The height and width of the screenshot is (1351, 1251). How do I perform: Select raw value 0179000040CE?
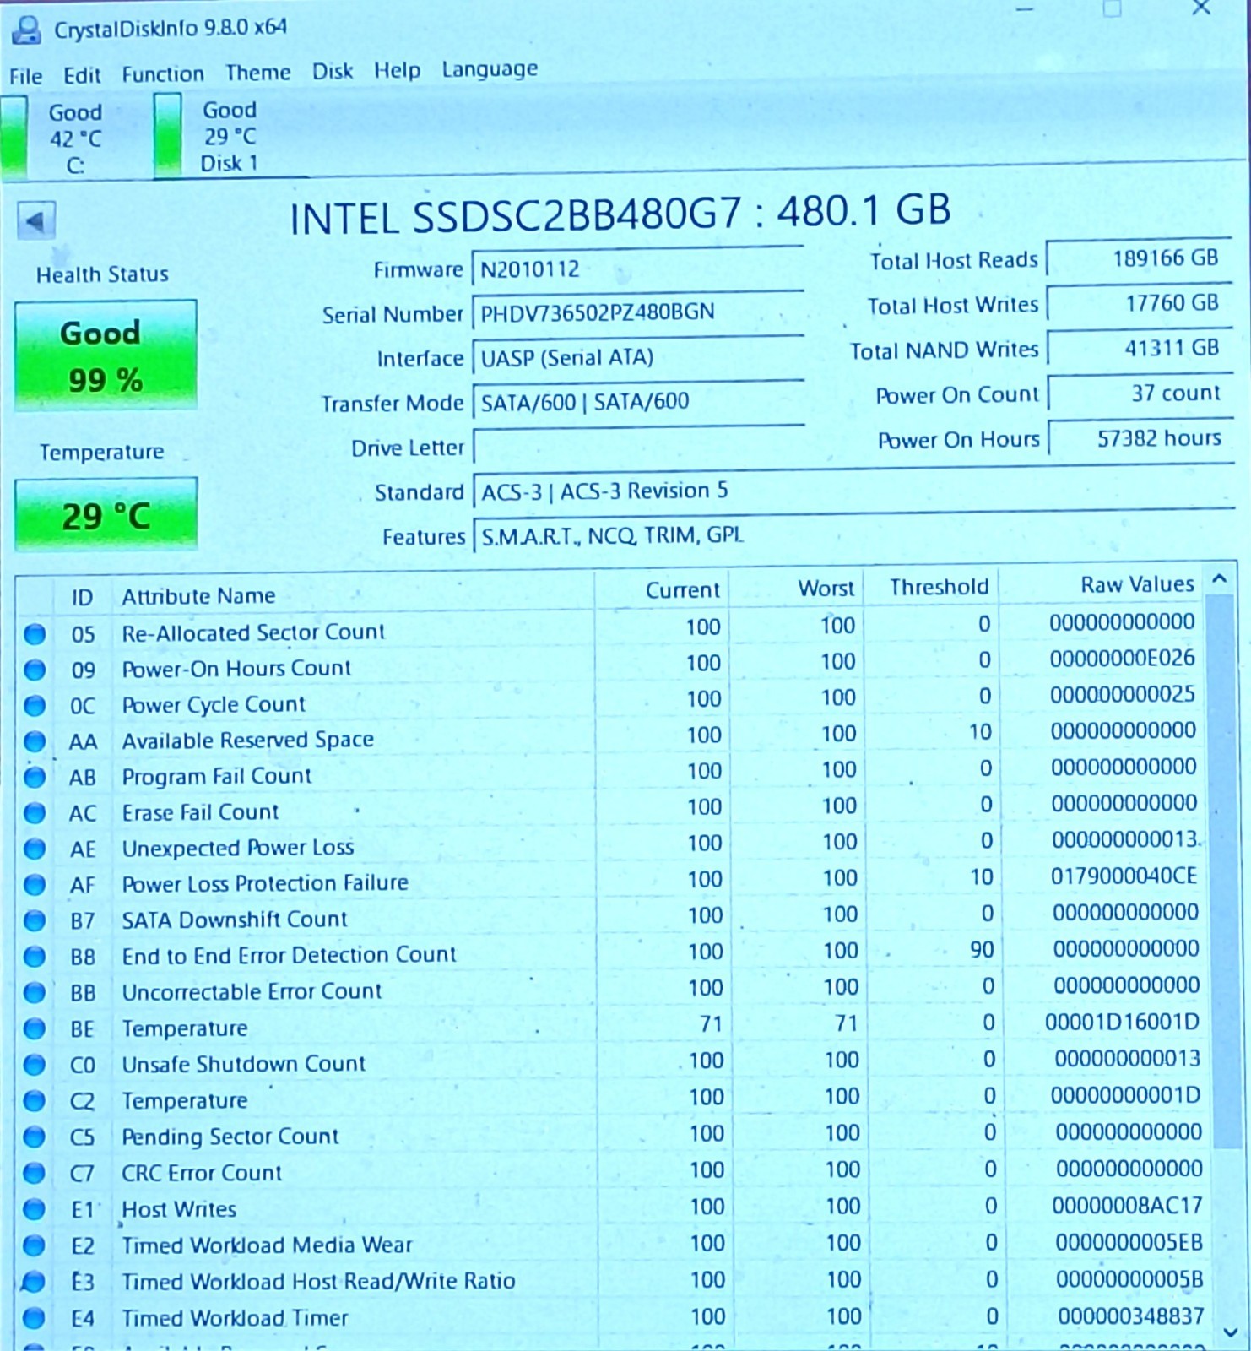click(1124, 876)
